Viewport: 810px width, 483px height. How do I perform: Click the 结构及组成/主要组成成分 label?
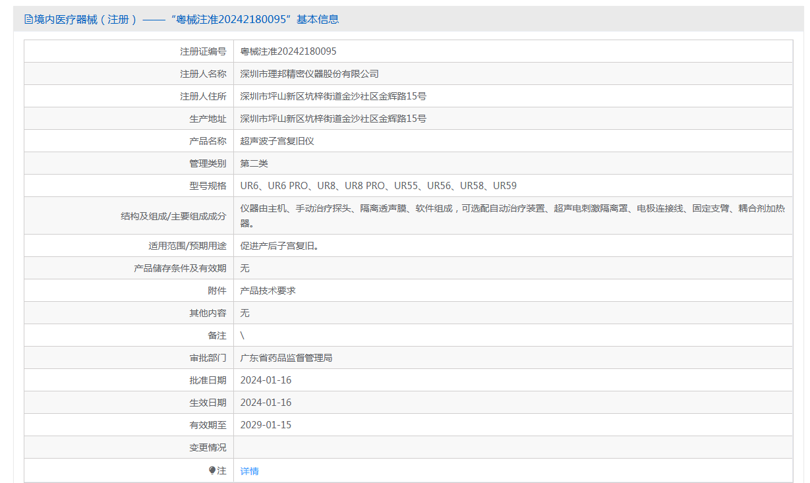(x=173, y=216)
